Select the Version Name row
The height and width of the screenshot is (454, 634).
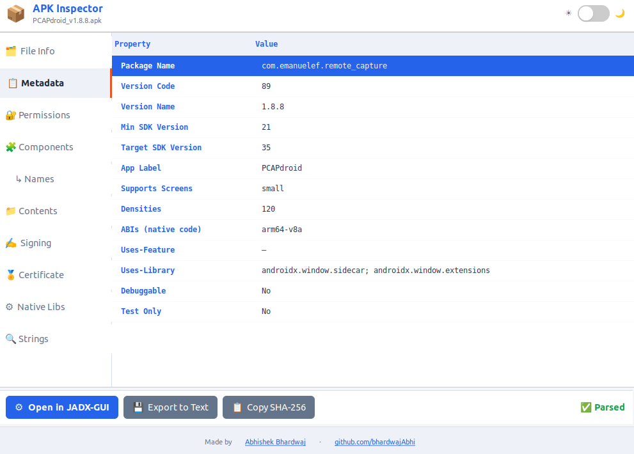(x=373, y=107)
